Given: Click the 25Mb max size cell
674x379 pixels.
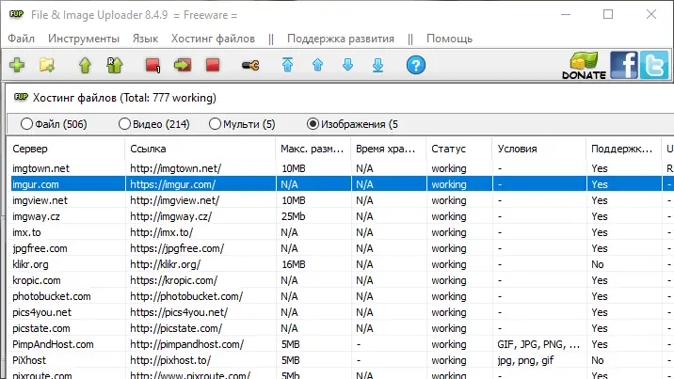Looking at the screenshot, I should point(293,216).
